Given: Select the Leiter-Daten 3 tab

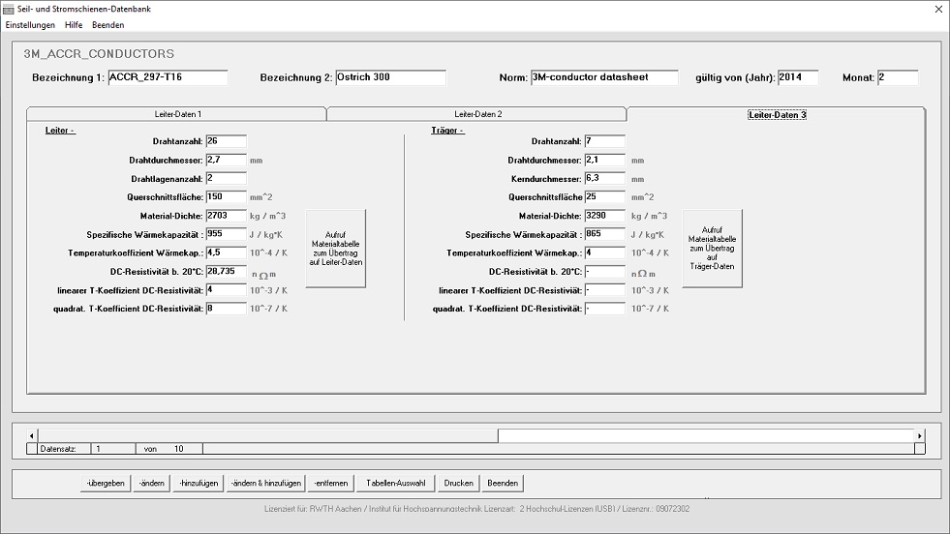Looking at the screenshot, I should (777, 114).
